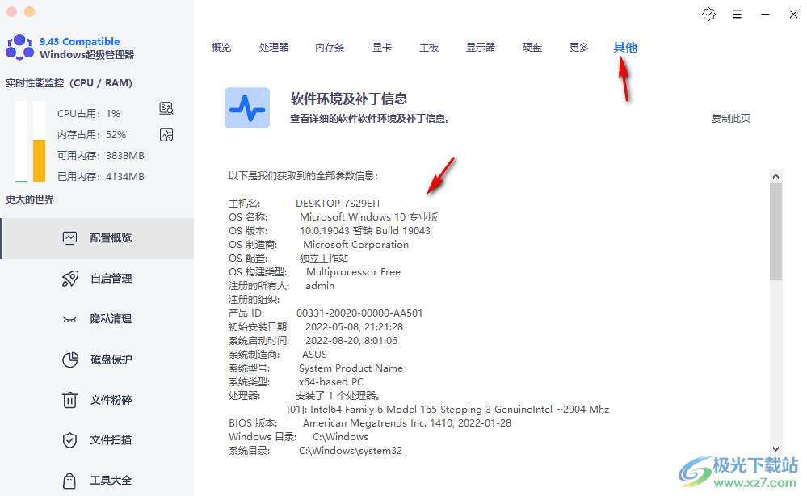Close the window with the X button
Screen dimensions: 807x496
(x=793, y=15)
